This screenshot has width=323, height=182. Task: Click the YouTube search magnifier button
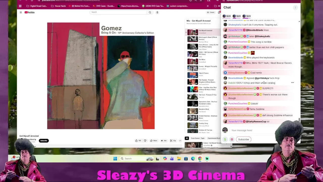click(x=150, y=12)
